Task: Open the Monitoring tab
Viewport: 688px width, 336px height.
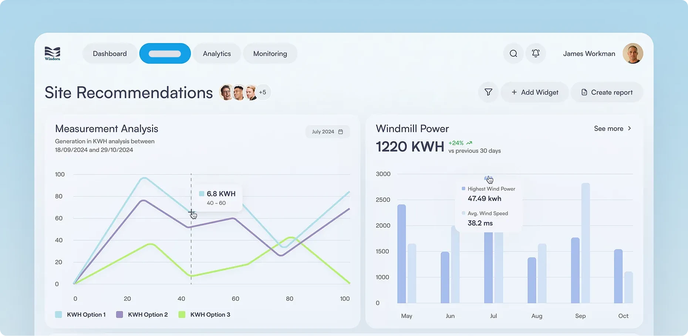Action: (270, 54)
